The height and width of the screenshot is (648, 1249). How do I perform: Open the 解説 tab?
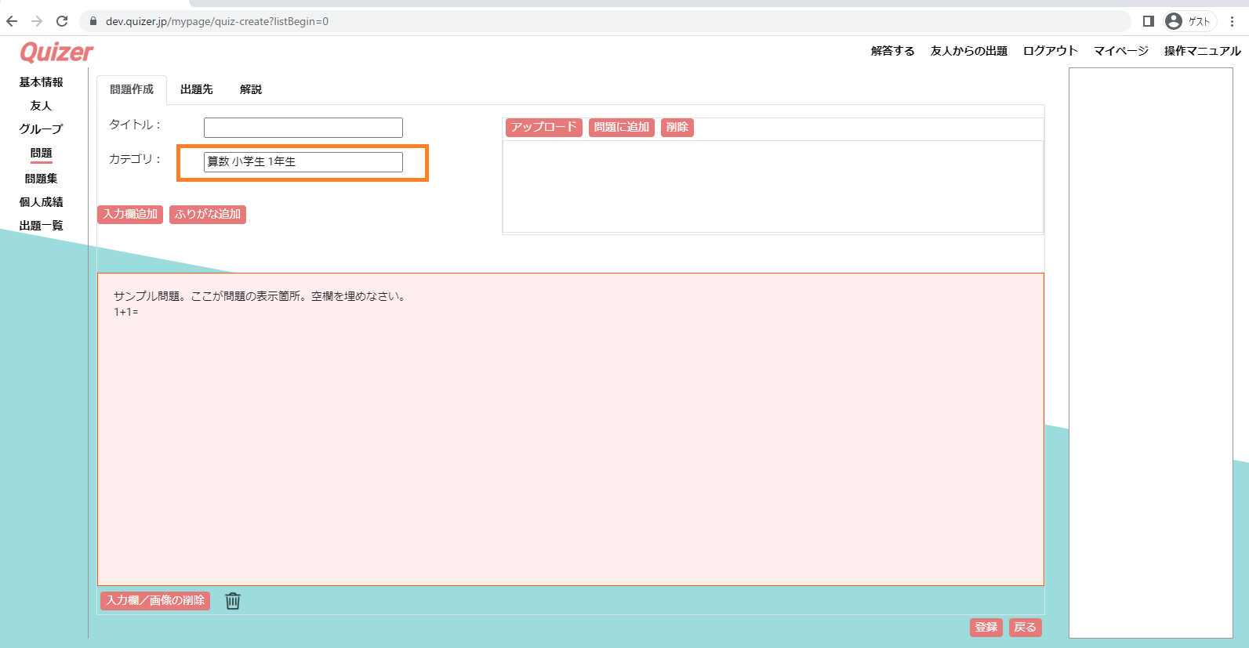coord(251,89)
